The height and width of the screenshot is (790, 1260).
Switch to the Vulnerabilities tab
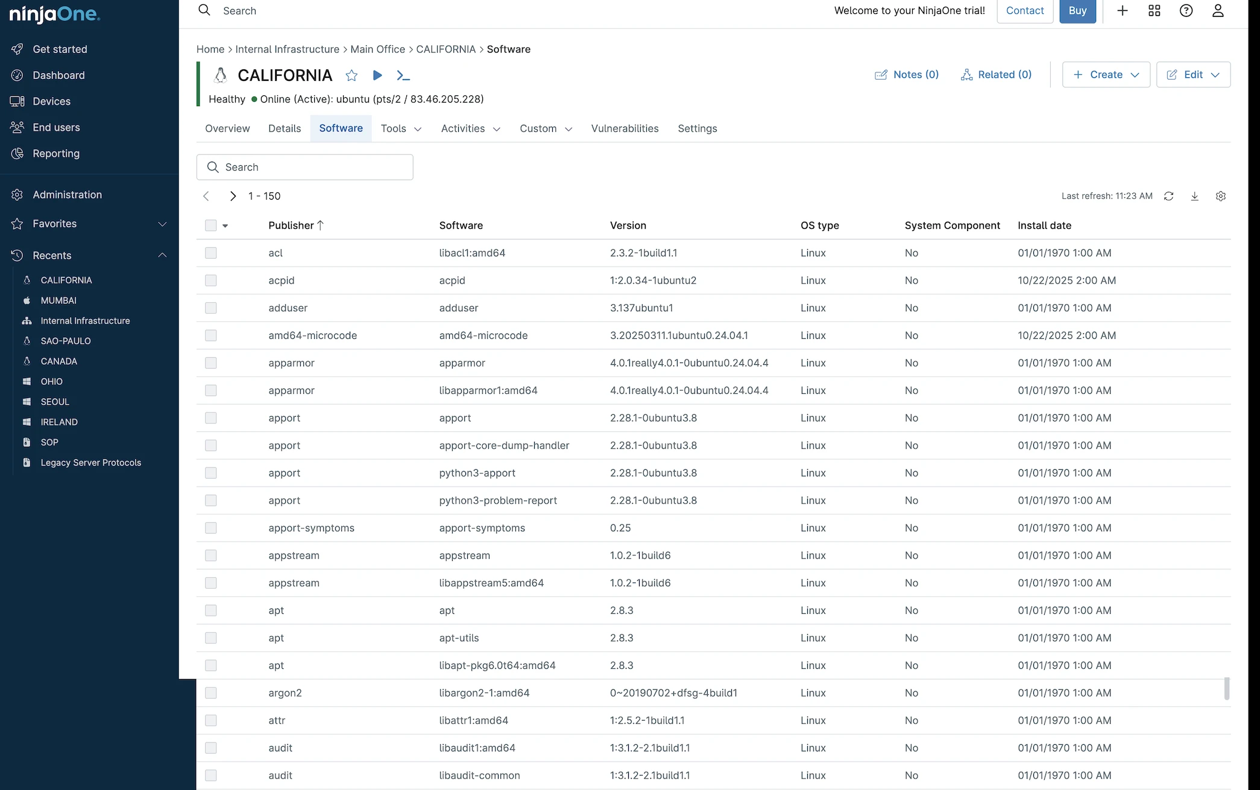click(x=625, y=128)
